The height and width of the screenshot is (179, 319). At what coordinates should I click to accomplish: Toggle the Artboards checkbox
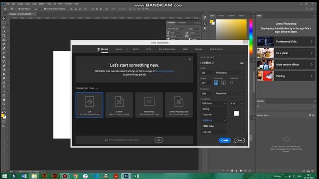point(231,83)
